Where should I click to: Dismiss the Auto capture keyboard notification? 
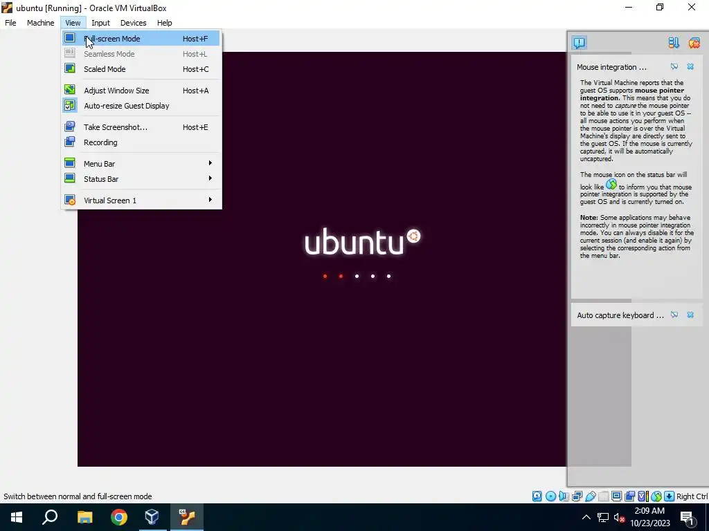(690, 315)
